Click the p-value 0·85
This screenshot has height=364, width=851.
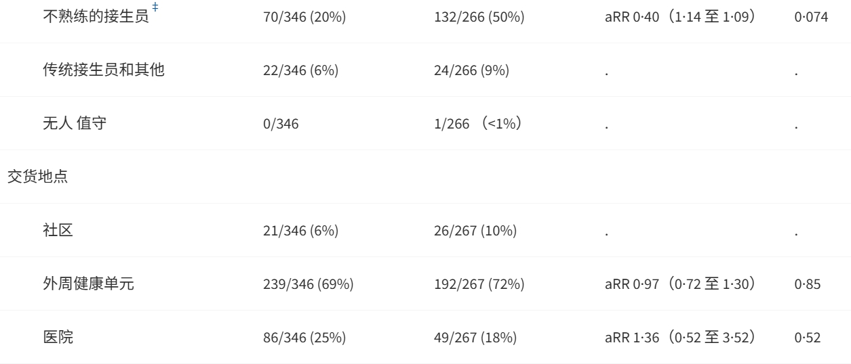[x=808, y=284]
